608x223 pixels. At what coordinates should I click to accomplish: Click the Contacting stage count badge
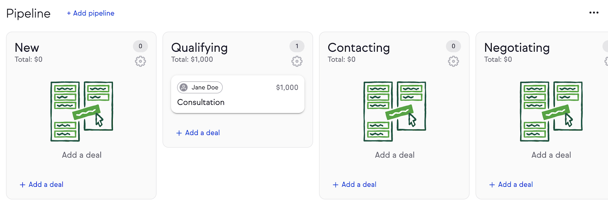pyautogui.click(x=453, y=46)
